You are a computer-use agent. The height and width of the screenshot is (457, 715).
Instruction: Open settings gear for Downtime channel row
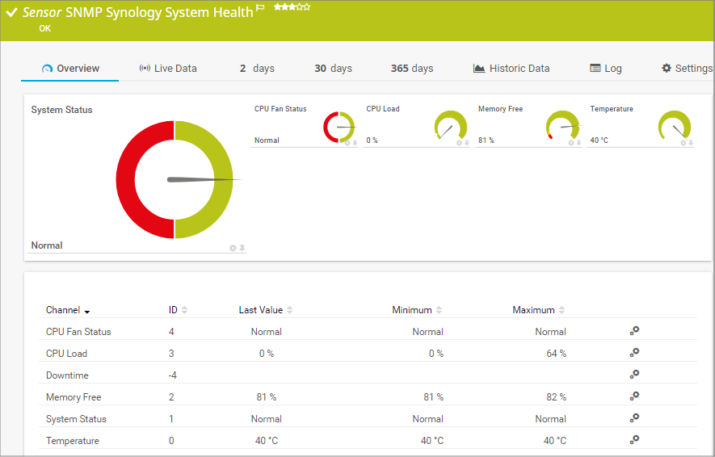635,375
